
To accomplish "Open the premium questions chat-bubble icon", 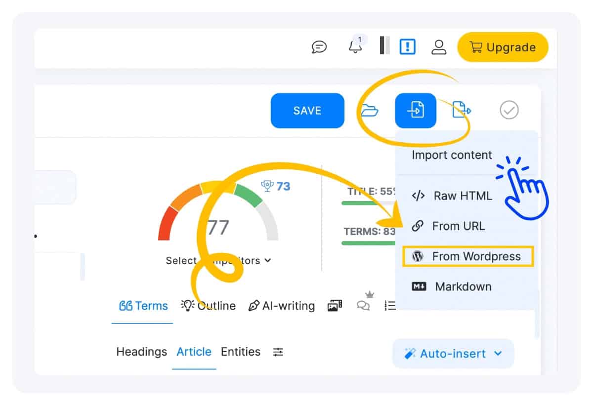I will [364, 306].
